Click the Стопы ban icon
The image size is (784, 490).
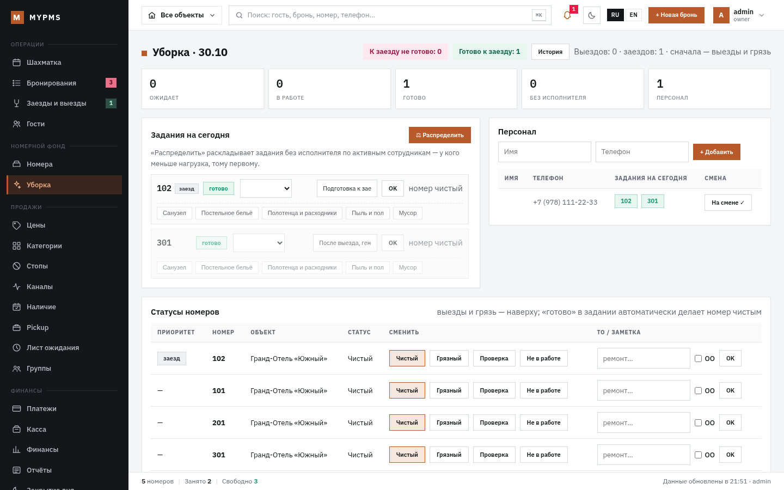pos(16,266)
